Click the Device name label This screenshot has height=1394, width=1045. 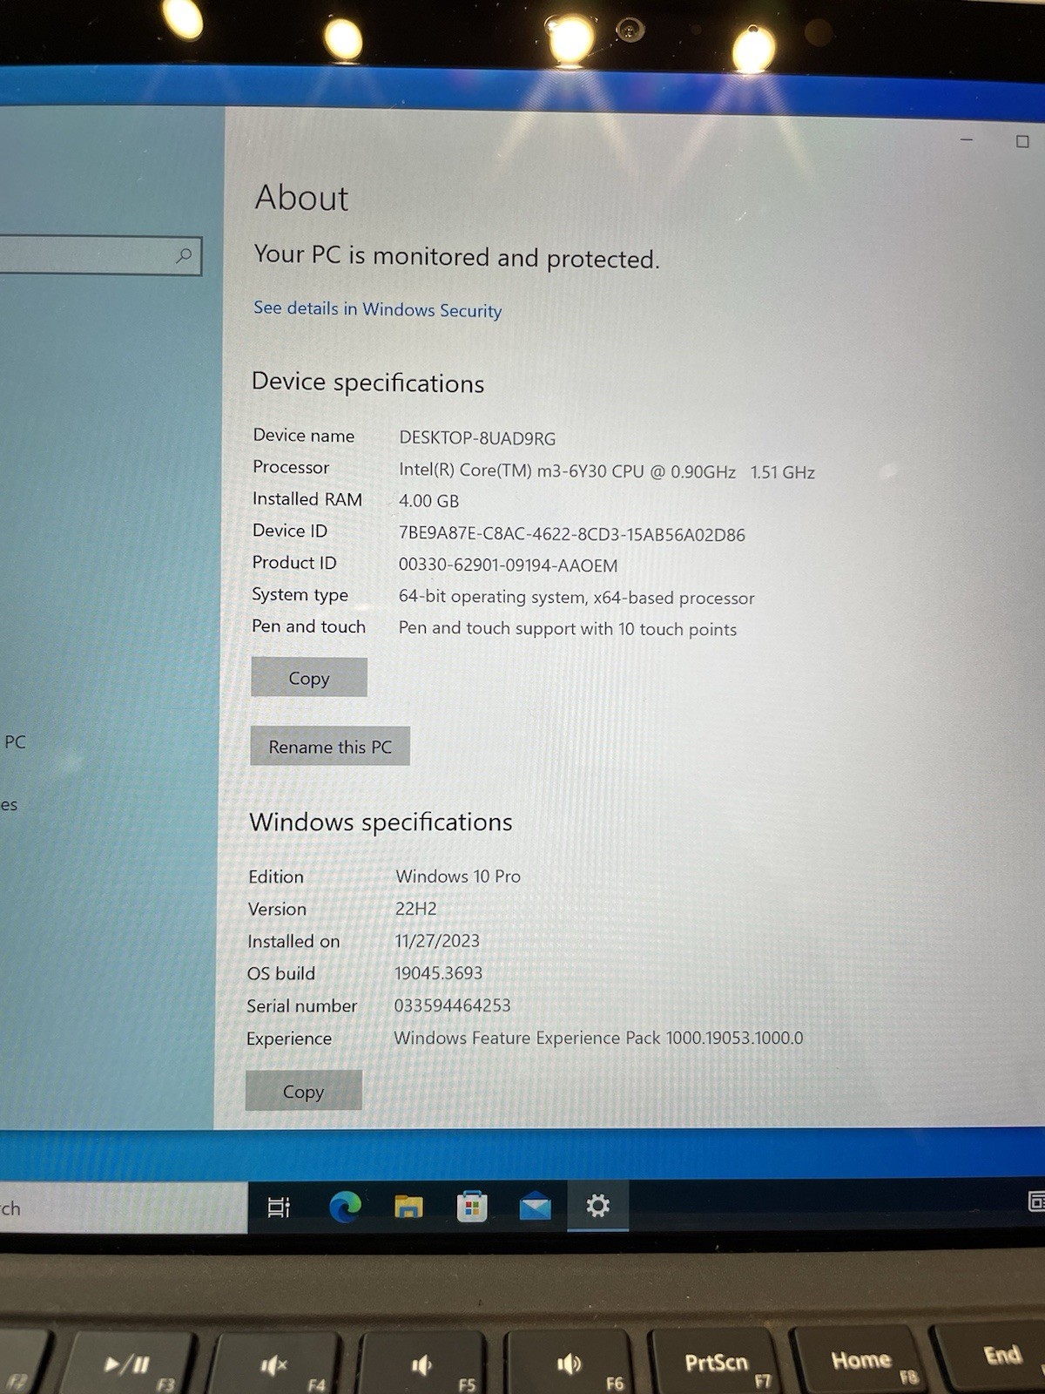click(x=304, y=436)
